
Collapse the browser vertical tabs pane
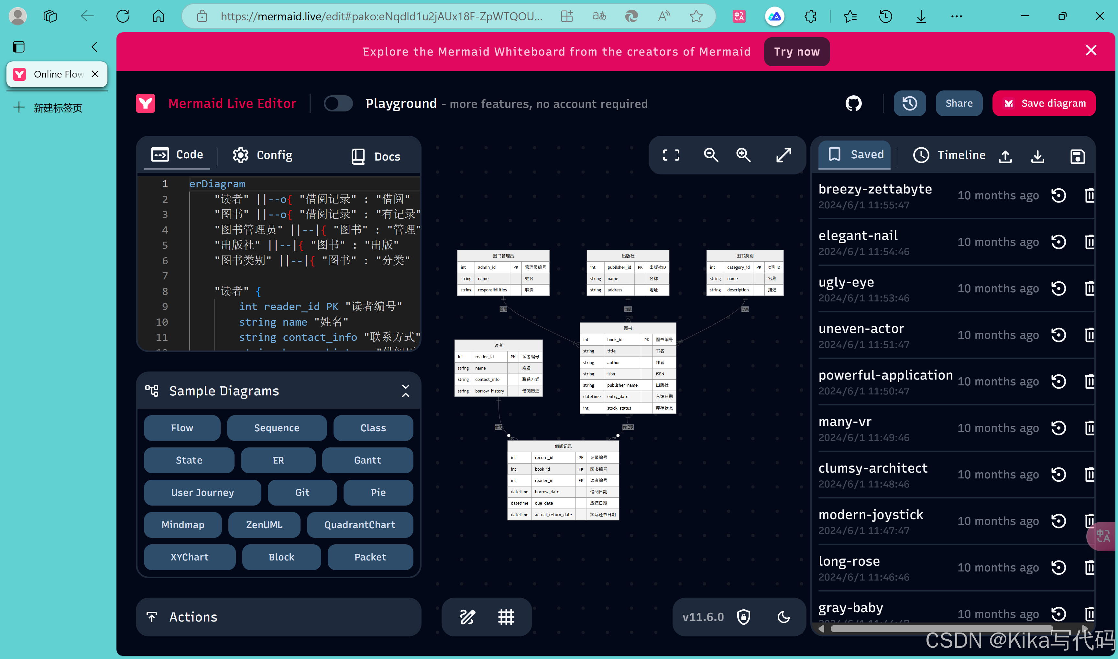[94, 47]
